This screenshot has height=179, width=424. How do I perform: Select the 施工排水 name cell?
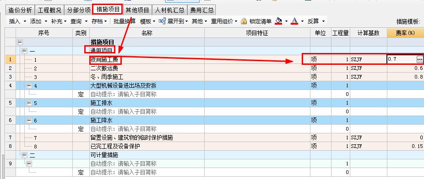tap(147, 103)
